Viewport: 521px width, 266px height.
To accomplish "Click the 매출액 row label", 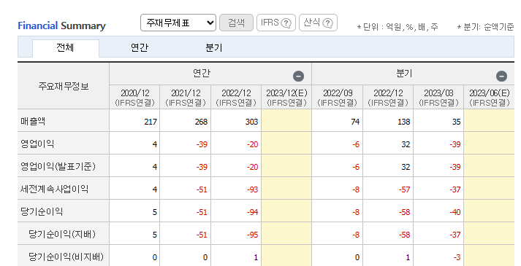I will coord(33,121).
